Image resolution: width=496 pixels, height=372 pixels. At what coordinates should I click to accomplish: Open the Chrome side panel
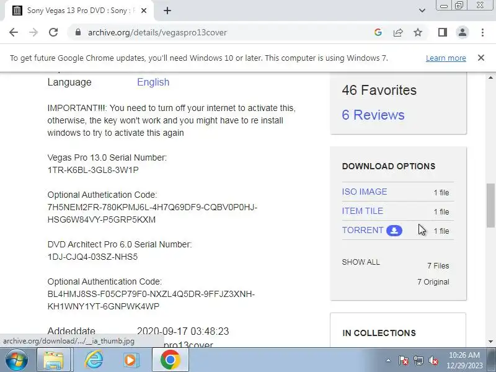point(443,32)
